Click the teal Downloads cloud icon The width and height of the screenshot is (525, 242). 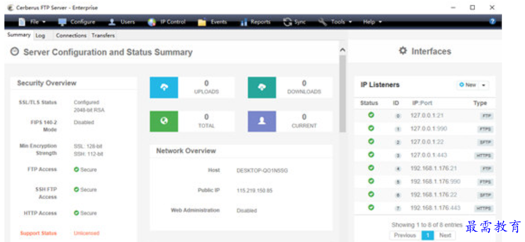[x=262, y=87]
